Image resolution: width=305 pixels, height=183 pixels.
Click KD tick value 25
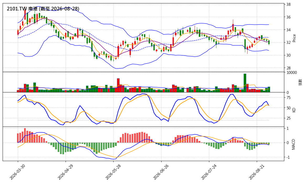pos(289,118)
